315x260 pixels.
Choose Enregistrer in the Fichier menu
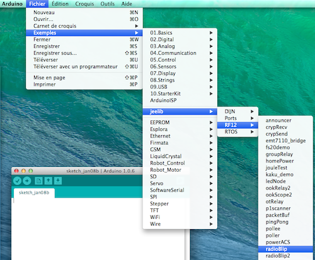tap(84, 46)
